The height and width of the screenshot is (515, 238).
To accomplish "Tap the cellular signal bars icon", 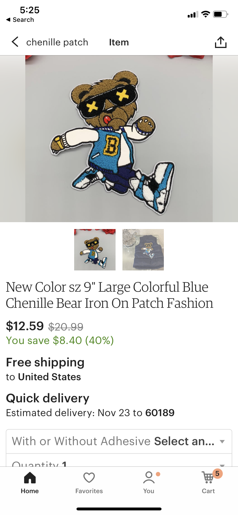I will coord(193,14).
